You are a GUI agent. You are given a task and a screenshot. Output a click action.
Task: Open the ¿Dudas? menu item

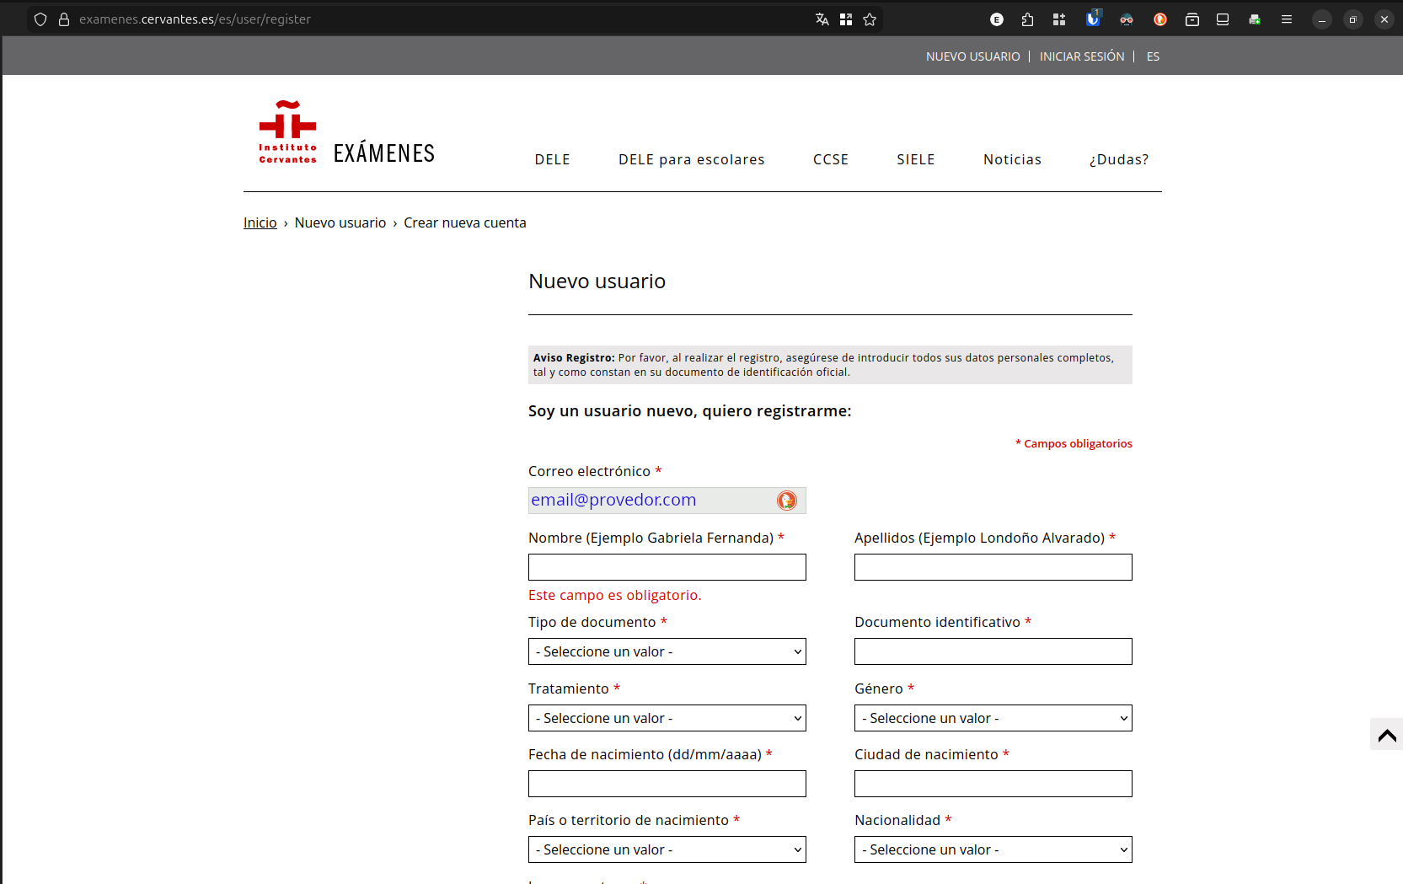click(1118, 159)
